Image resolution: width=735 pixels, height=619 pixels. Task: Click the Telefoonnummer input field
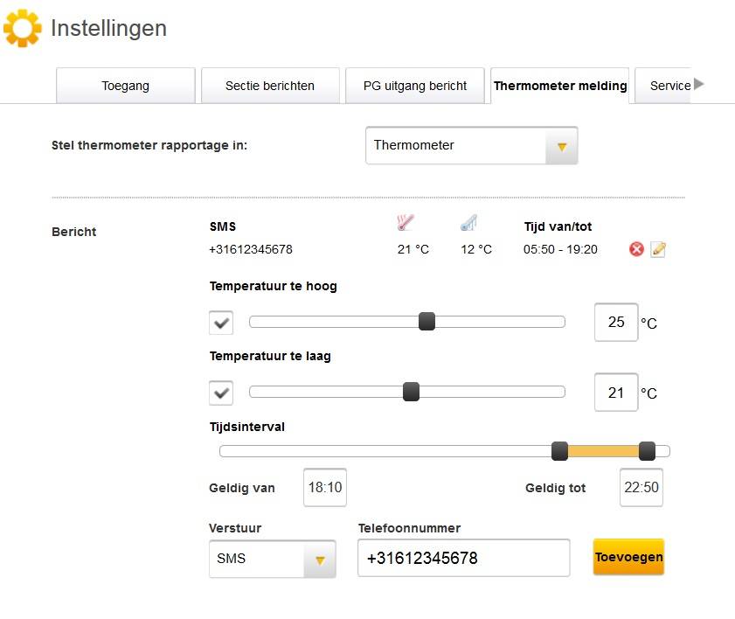pos(463,559)
